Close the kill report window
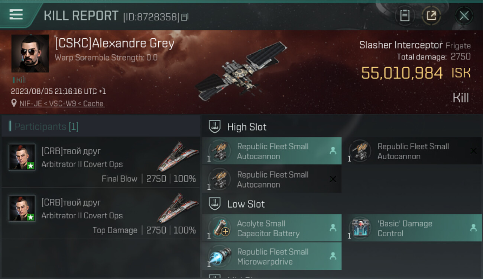This screenshot has width=483, height=279. tap(464, 16)
